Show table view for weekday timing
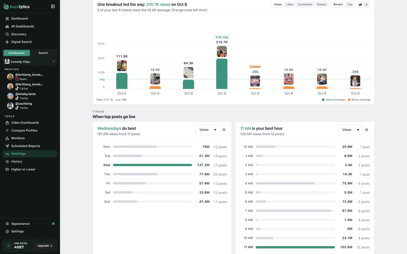The height and width of the screenshot is (254, 407). tap(224, 130)
